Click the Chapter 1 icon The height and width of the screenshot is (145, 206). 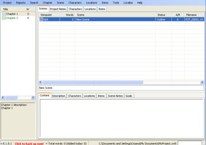coord(4,14)
